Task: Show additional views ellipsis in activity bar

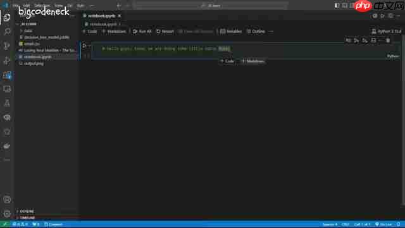Action: (x=7, y=160)
